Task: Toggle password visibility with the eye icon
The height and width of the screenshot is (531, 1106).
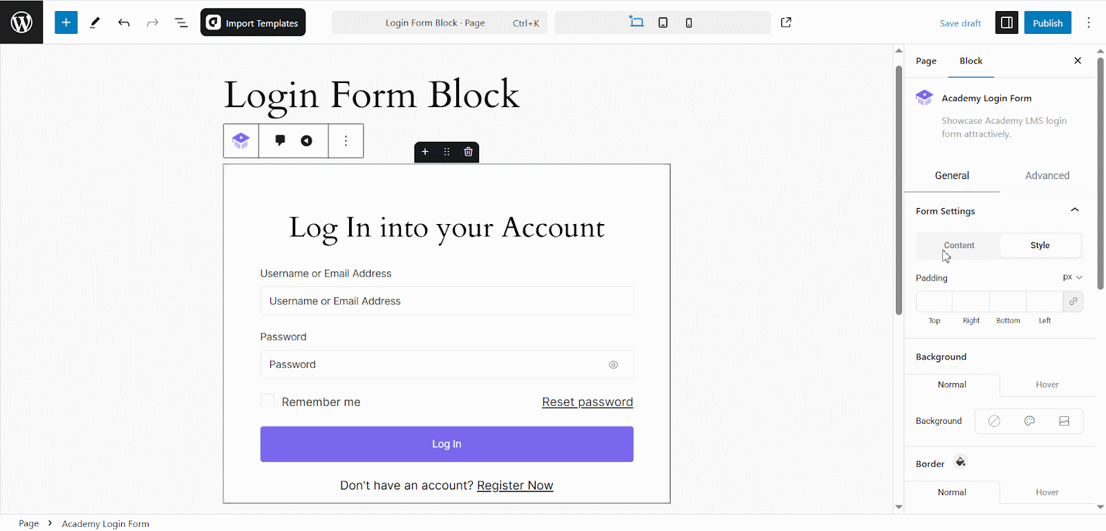Action: click(613, 364)
